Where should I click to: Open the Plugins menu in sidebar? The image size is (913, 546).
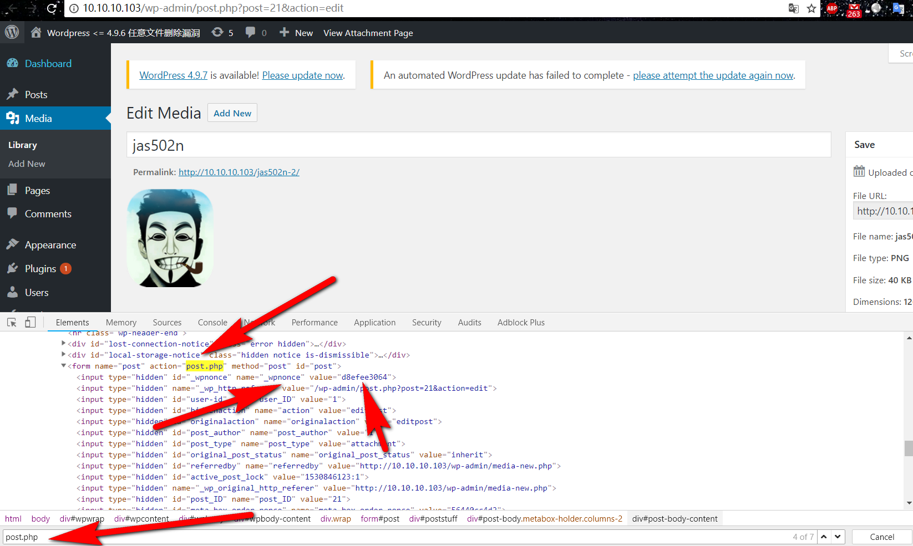point(40,269)
